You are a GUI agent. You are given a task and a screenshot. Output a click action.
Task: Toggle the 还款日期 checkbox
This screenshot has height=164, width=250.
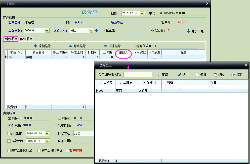pos(9,133)
